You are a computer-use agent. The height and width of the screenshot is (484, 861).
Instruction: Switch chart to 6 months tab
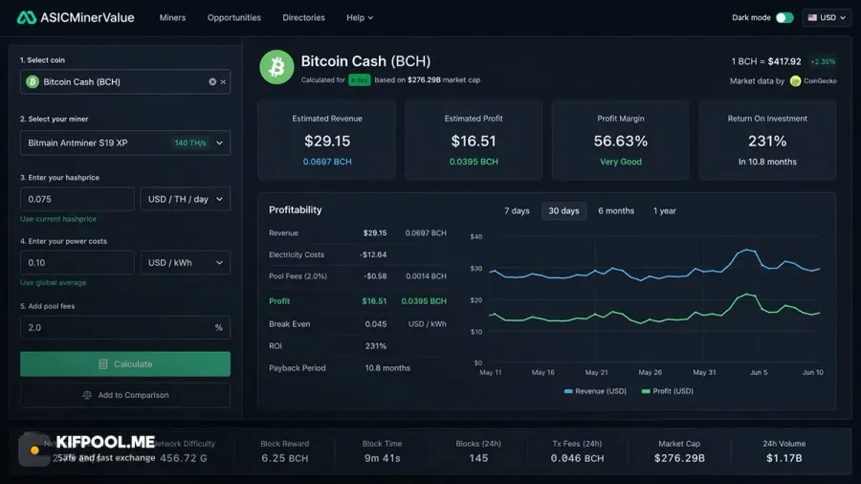(x=615, y=210)
